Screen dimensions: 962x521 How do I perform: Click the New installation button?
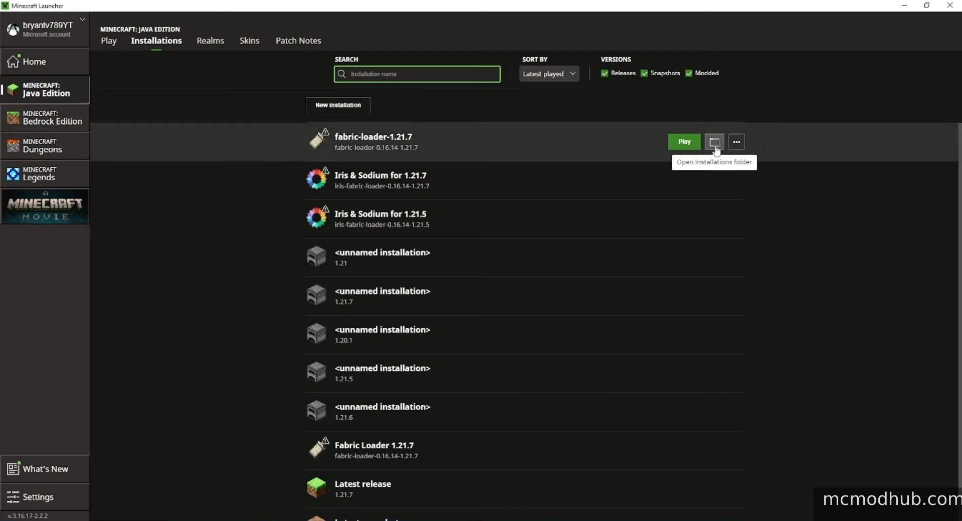pyautogui.click(x=338, y=105)
